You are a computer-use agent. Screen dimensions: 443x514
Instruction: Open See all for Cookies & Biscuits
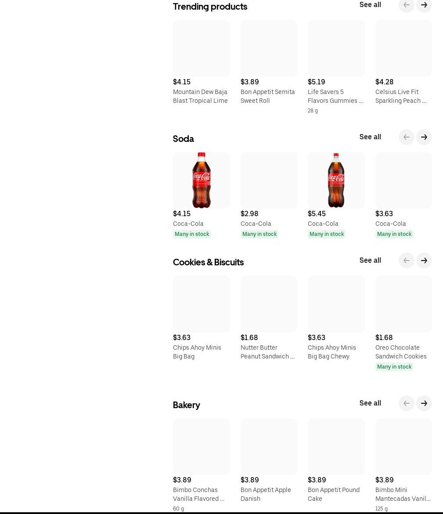coord(370,261)
